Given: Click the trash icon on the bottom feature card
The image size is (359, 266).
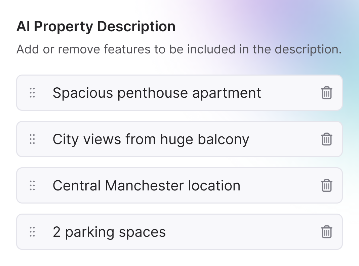Looking at the screenshot, I should (x=326, y=231).
